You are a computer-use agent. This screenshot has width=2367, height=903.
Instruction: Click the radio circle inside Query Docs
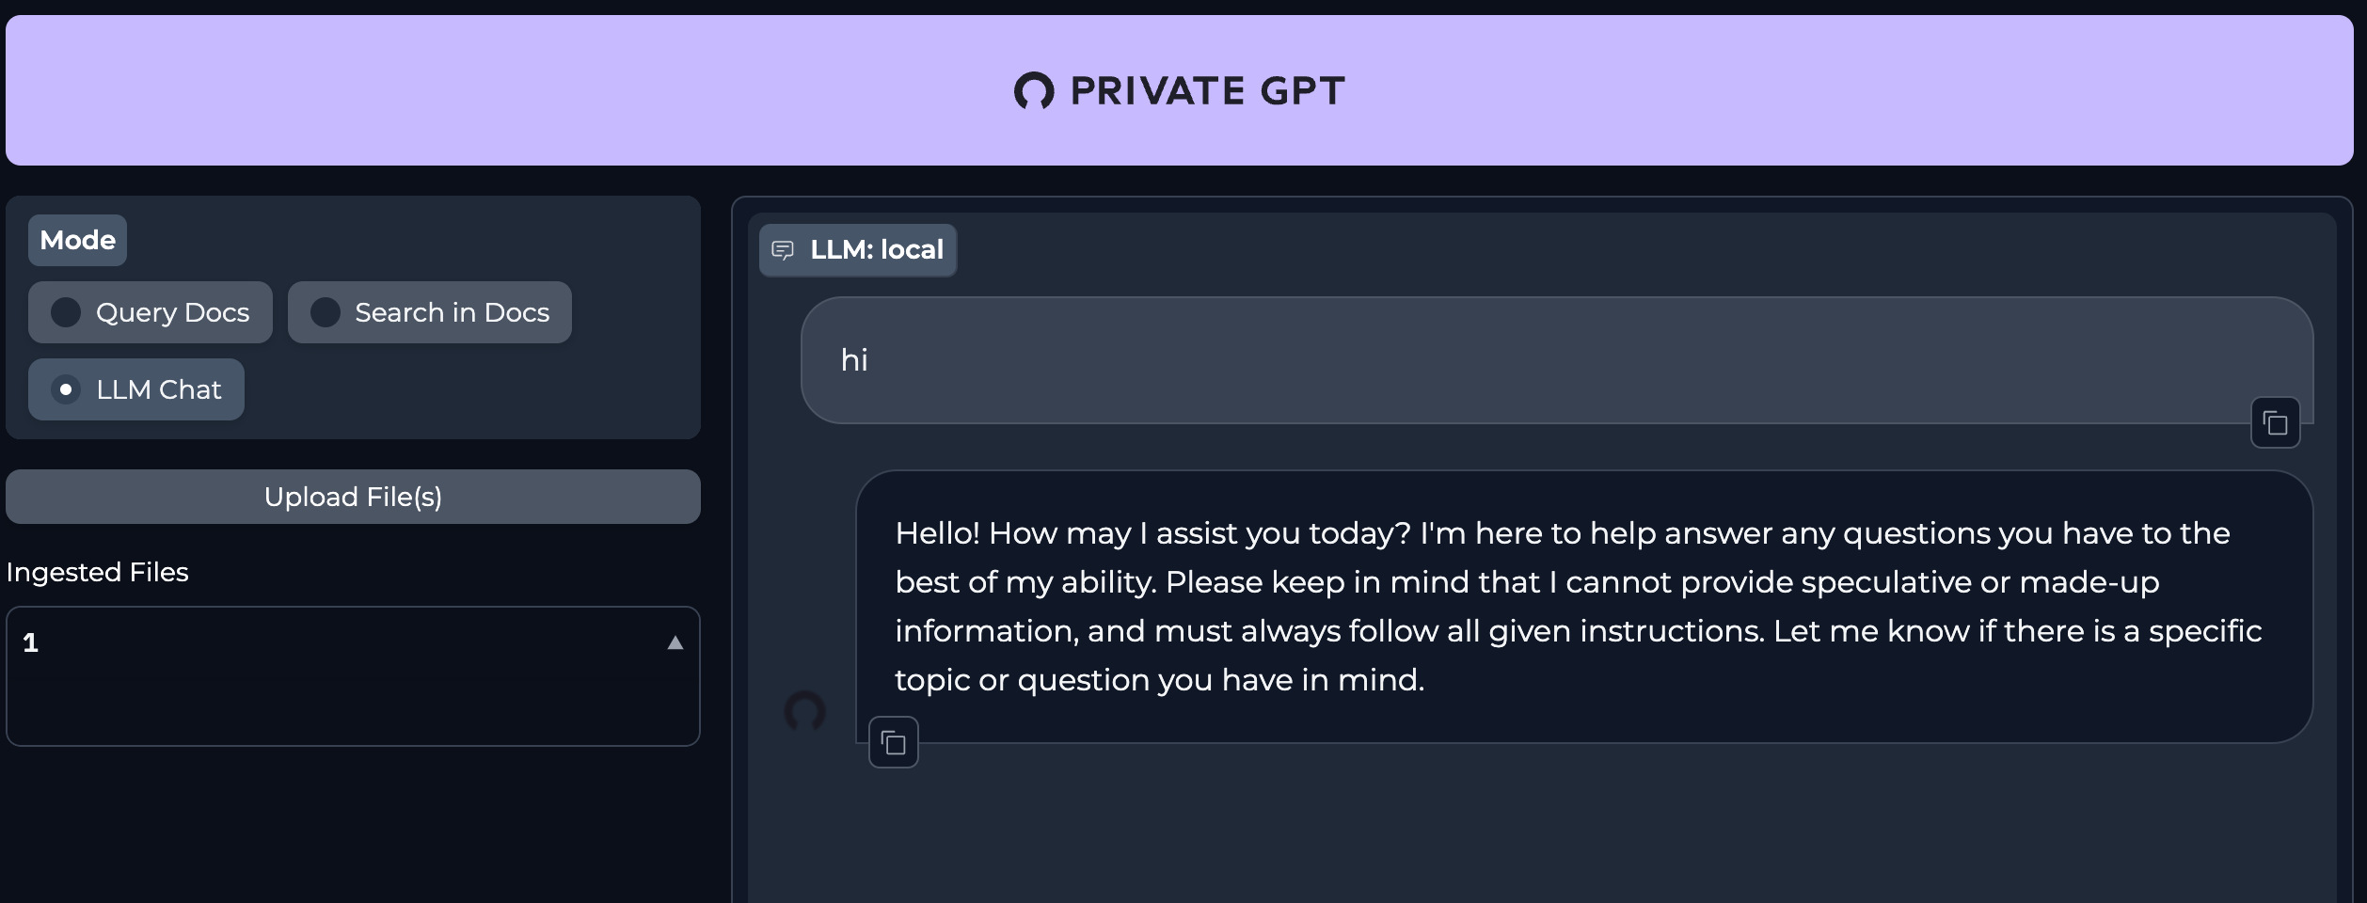click(66, 312)
